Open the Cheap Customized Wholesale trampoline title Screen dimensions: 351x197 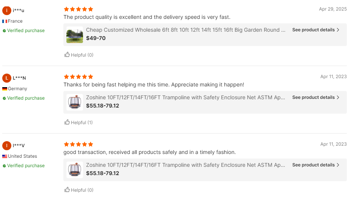[x=185, y=30]
